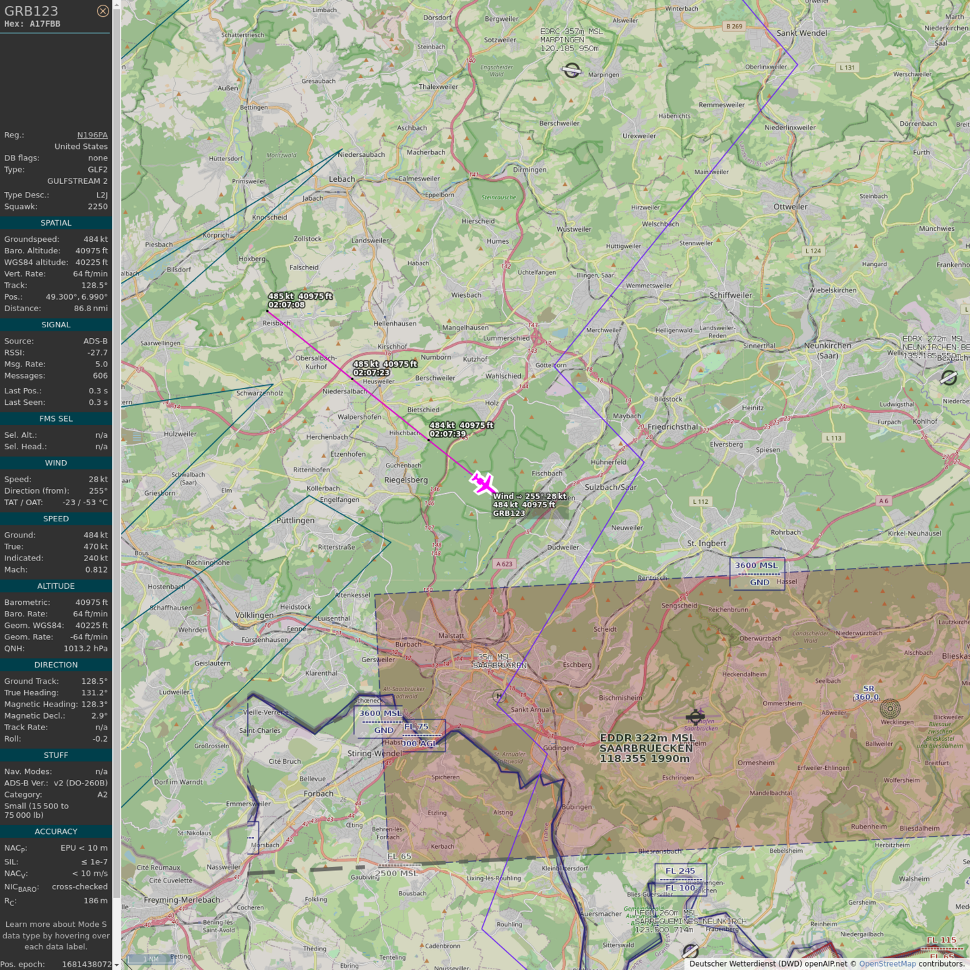Click the Sarreguemines airfield symbol
Screen dimensions: 970x970
click(x=690, y=950)
